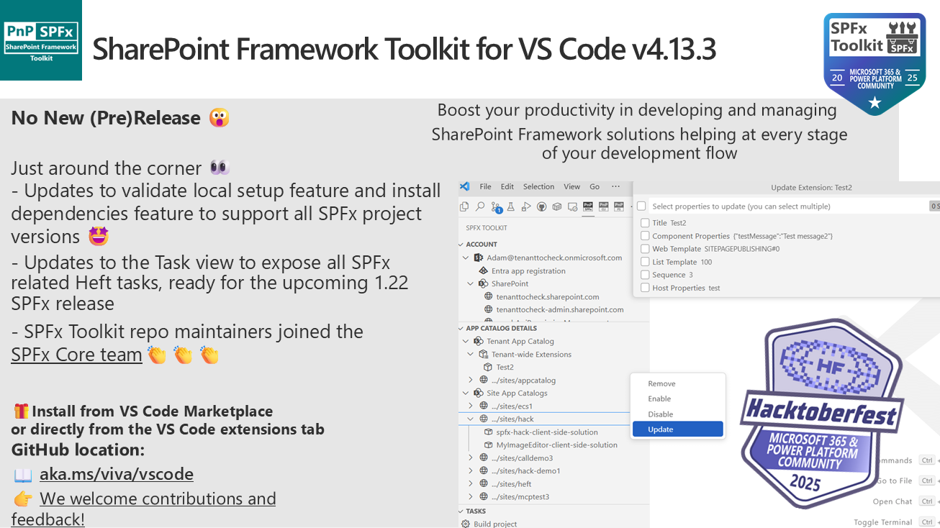The image size is (940, 528).
Task: Check the Title Test2 property checkbox
Action: [x=645, y=223]
